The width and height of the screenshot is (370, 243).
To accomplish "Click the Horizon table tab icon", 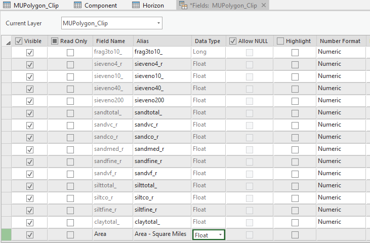I will coord(136,5).
